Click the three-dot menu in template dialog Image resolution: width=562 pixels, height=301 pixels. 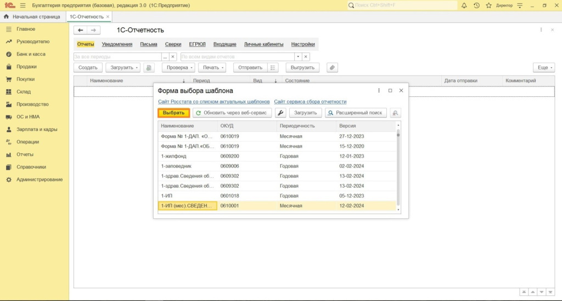tap(379, 91)
